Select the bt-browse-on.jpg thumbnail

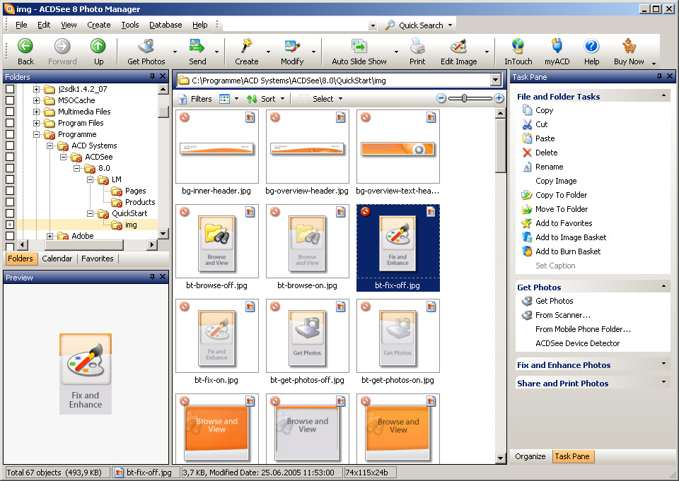(x=307, y=244)
